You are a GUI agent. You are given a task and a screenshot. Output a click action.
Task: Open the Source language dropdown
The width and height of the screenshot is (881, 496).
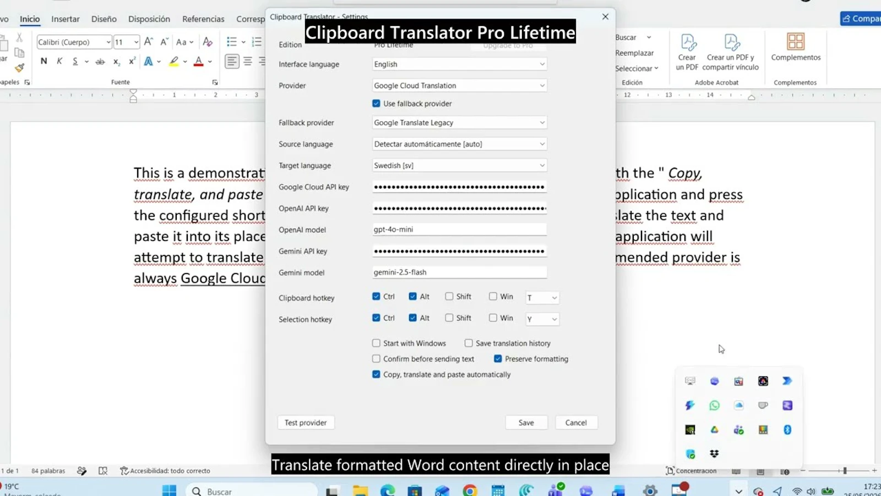[459, 144]
